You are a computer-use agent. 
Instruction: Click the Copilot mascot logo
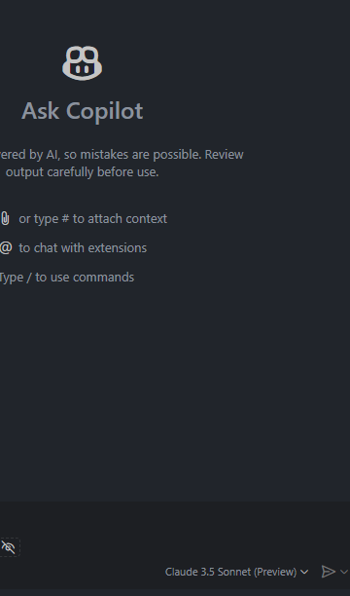(x=82, y=63)
